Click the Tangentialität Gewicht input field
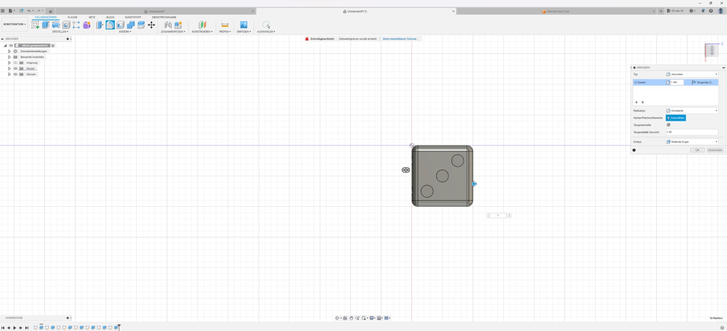Image resolution: width=727 pixels, height=331 pixels. [691, 132]
